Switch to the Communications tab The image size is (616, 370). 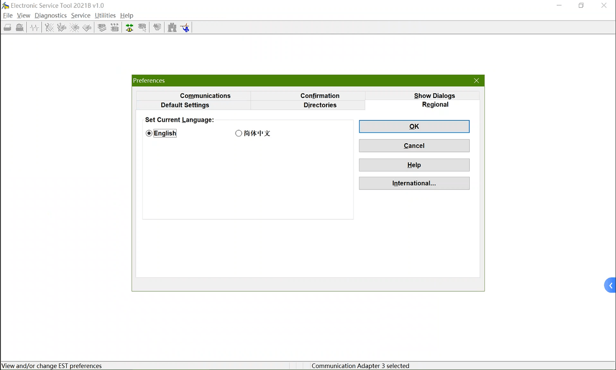[x=205, y=95]
